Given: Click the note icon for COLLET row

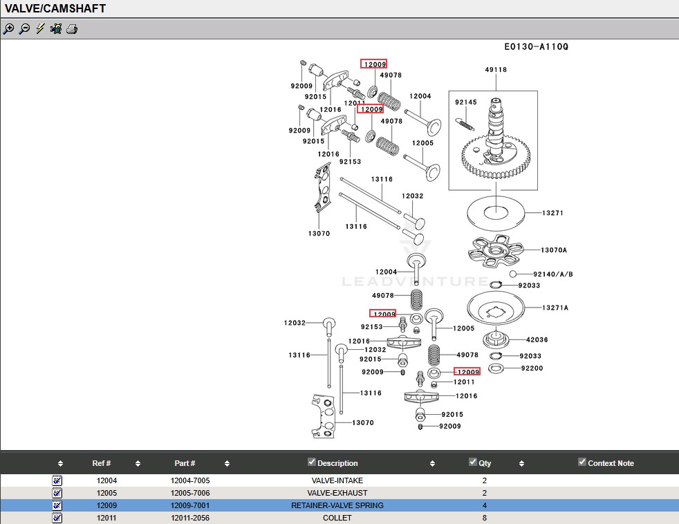Looking at the screenshot, I should click(x=57, y=518).
